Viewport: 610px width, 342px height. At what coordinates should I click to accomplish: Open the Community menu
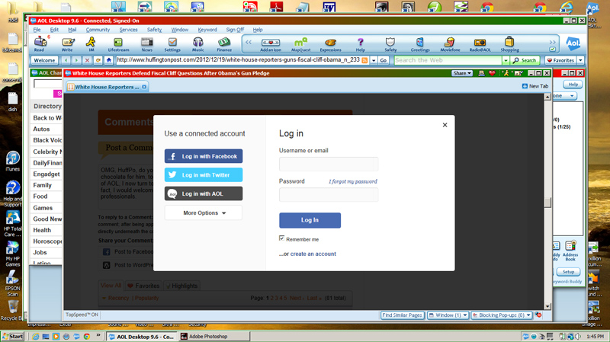tap(98, 30)
